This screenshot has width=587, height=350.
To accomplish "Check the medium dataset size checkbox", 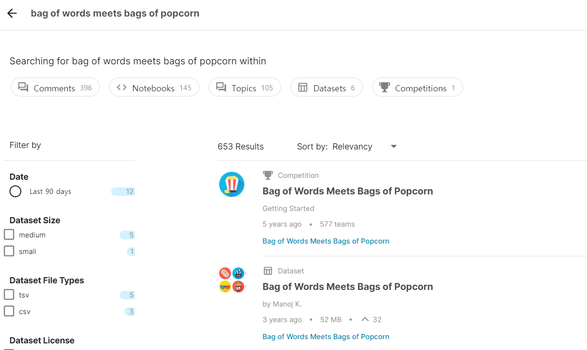I will click(9, 235).
